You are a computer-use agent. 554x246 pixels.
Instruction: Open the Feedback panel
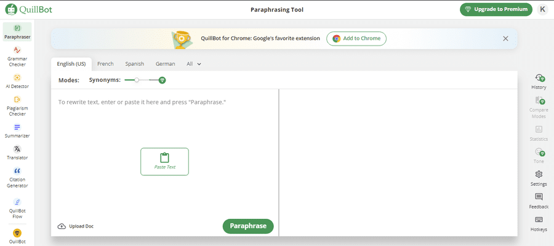539,201
